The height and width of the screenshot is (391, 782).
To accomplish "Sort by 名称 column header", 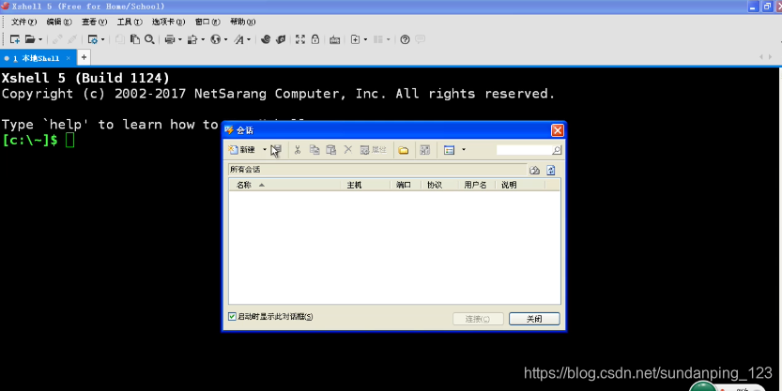I will 284,186.
